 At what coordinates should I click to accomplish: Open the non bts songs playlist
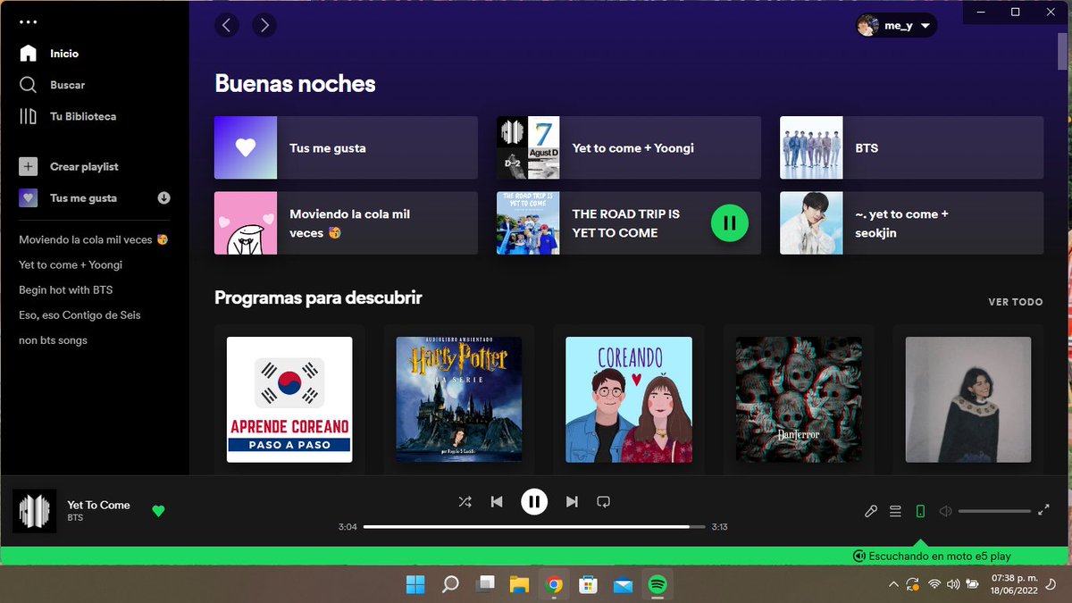(53, 340)
